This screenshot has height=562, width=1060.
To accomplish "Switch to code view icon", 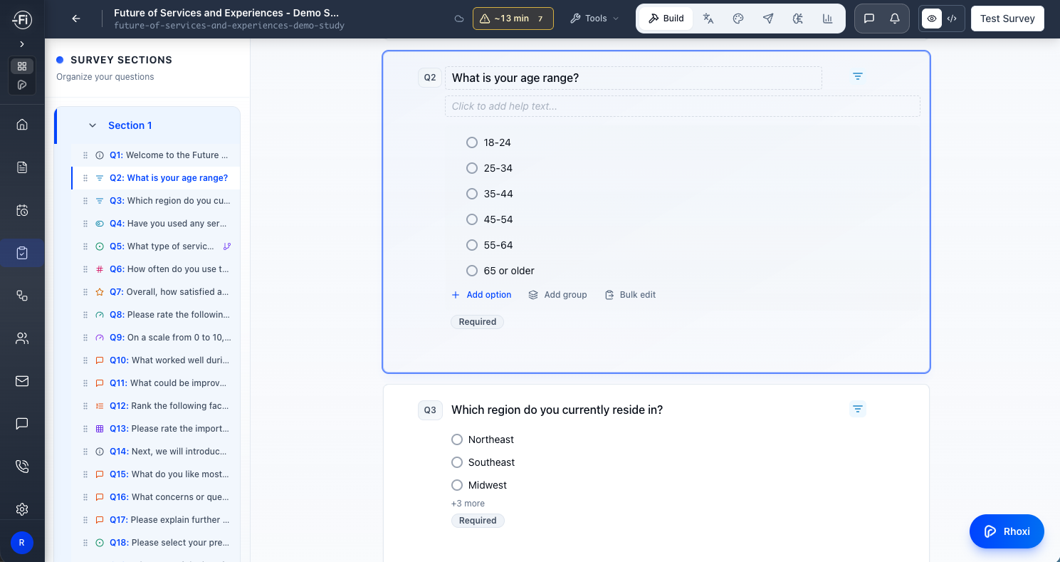I will click(952, 19).
